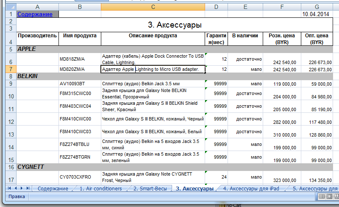Select header cell Розн. цена (BYR)

(282, 39)
